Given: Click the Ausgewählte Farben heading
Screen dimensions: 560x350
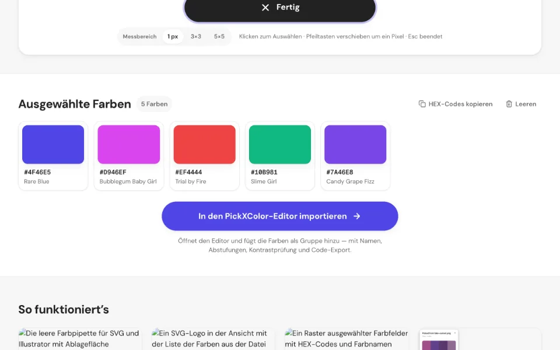Looking at the screenshot, I should [75, 104].
